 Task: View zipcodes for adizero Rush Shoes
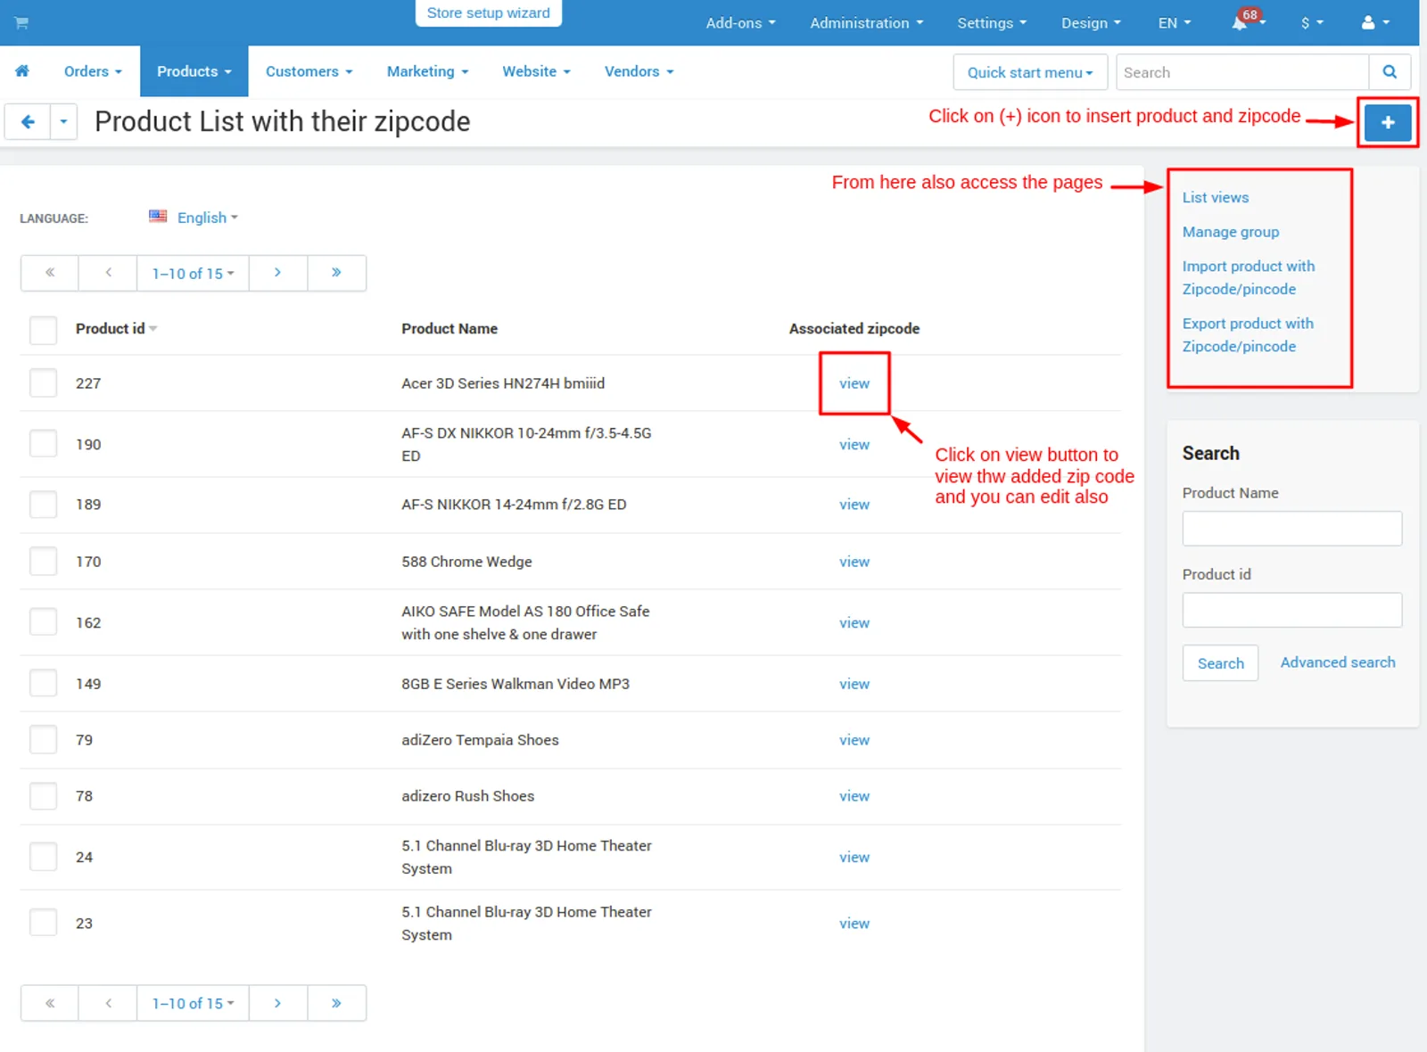click(854, 796)
